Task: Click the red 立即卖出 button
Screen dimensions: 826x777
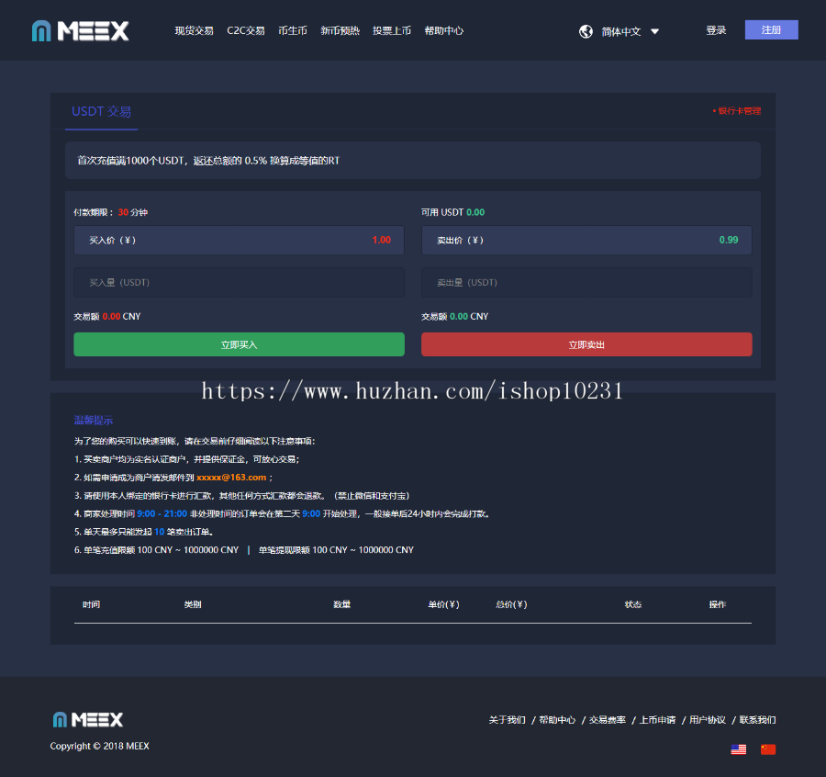Action: pos(586,344)
